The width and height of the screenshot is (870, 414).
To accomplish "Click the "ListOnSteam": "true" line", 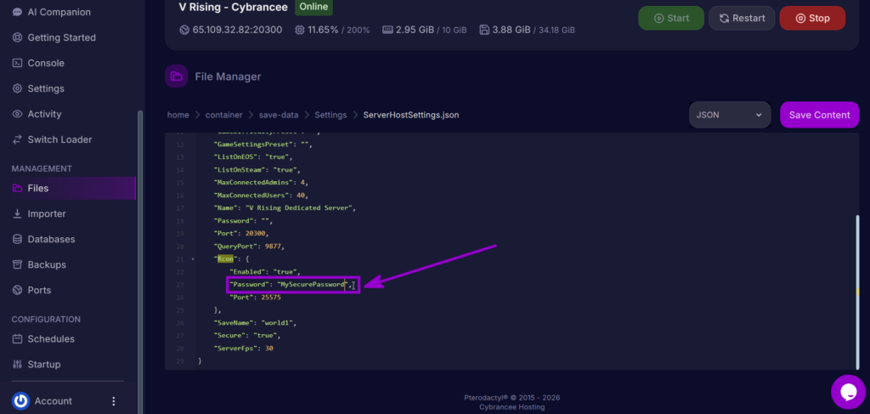I will point(257,170).
